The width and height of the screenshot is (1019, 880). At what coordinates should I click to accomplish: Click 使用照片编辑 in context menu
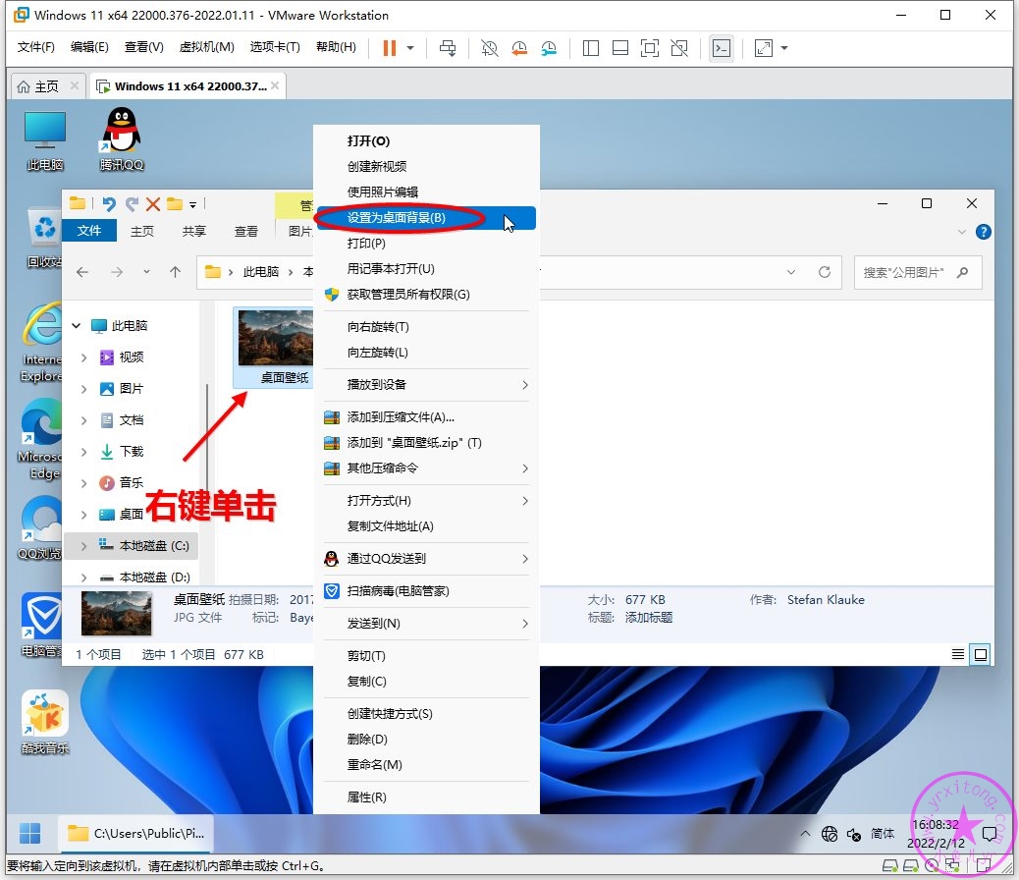(x=426, y=192)
